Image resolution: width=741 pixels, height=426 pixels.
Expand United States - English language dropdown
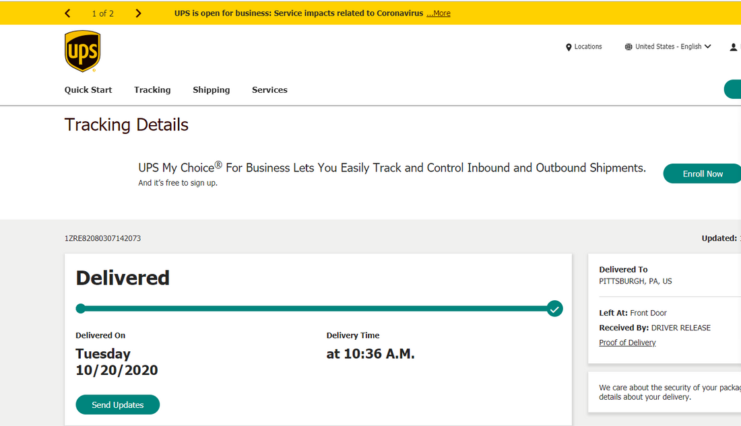pyautogui.click(x=668, y=46)
